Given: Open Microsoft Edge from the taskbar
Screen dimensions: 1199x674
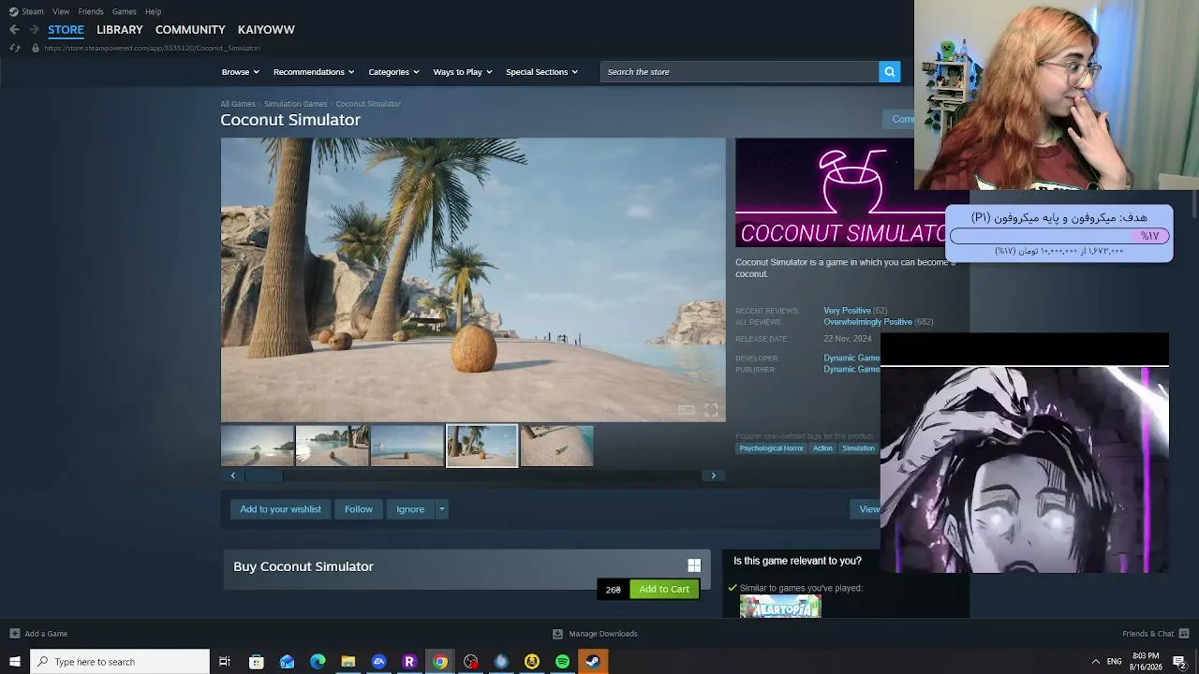Looking at the screenshot, I should (318, 662).
